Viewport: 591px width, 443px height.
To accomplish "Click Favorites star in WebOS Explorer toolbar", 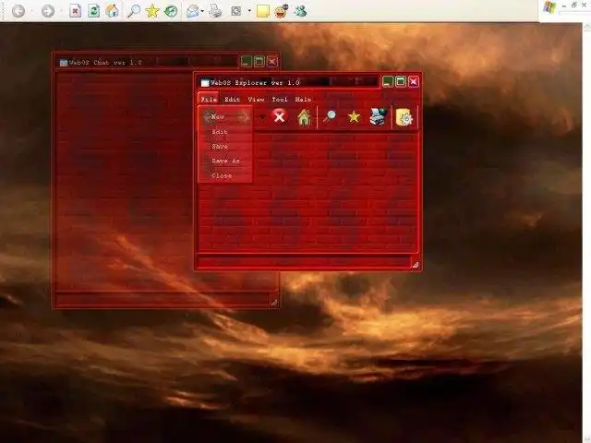I will click(x=354, y=117).
